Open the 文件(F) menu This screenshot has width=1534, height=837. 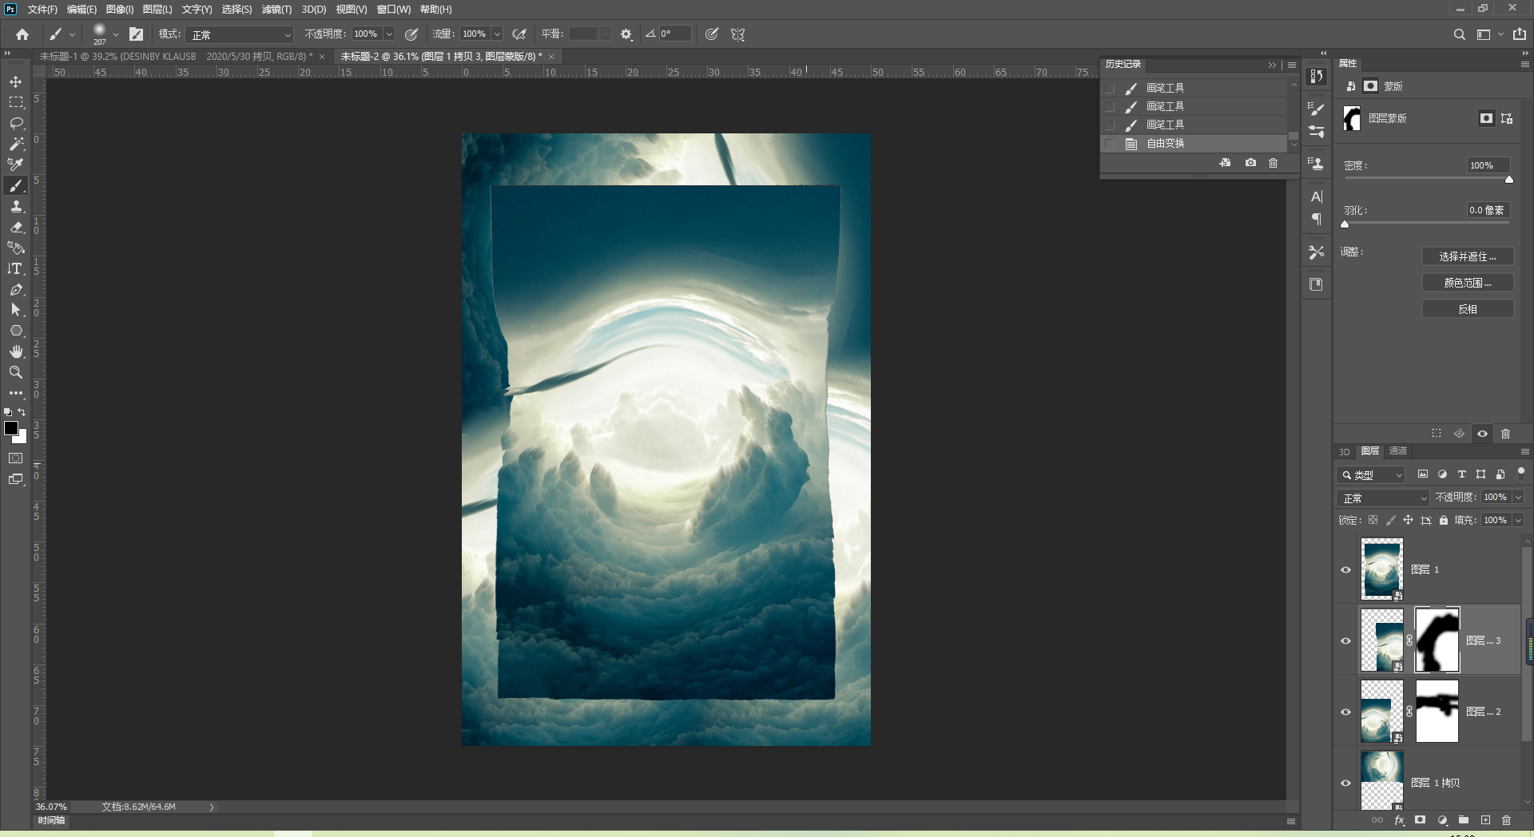click(x=42, y=10)
